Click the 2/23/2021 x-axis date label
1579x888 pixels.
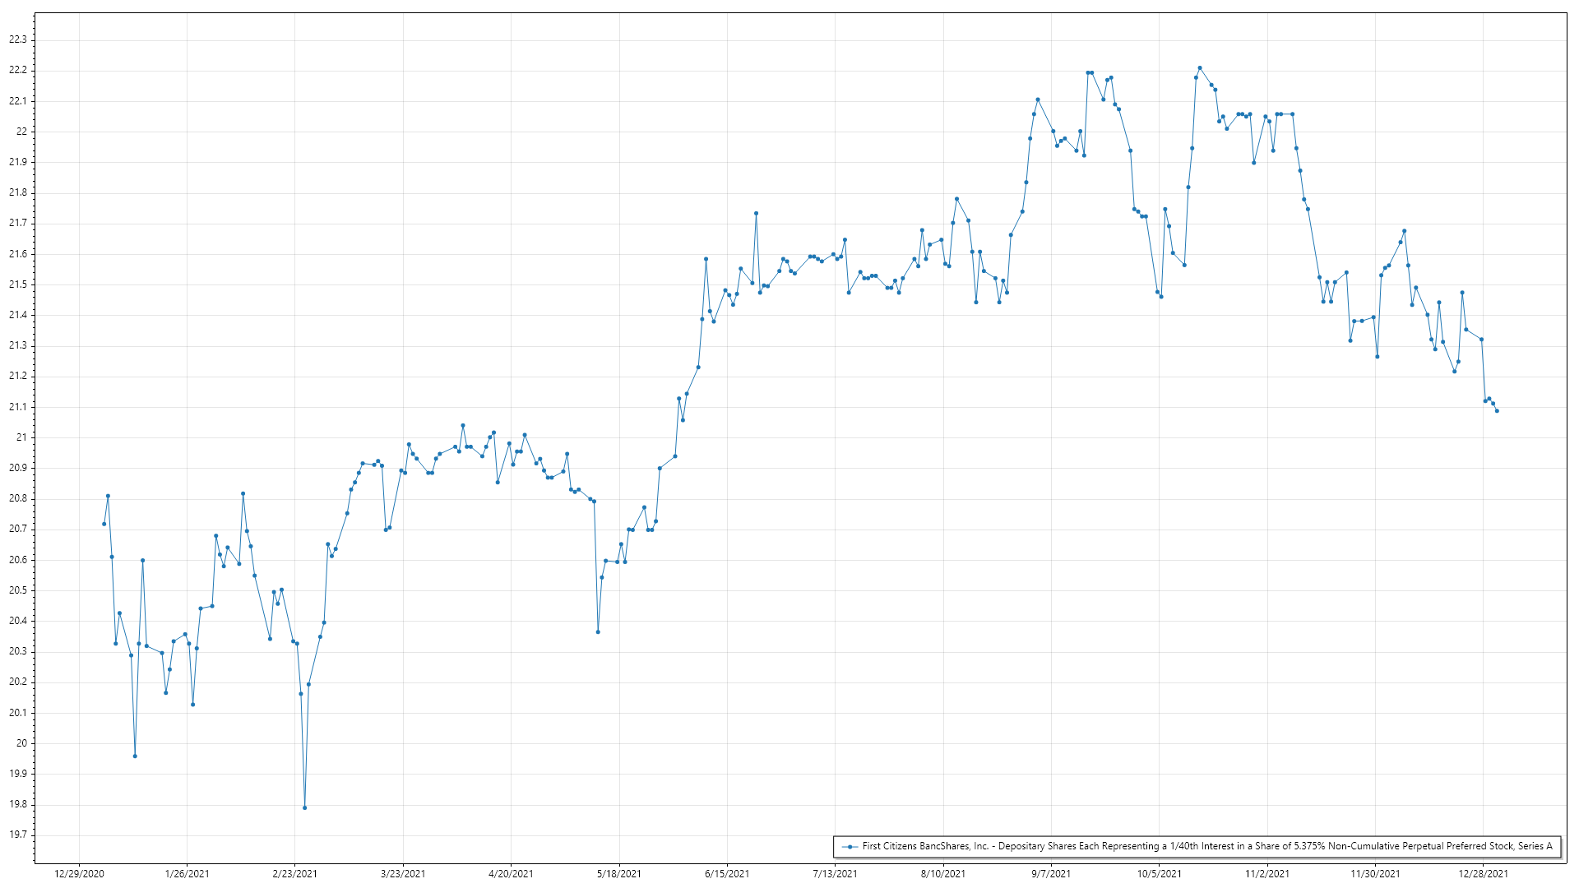294,873
